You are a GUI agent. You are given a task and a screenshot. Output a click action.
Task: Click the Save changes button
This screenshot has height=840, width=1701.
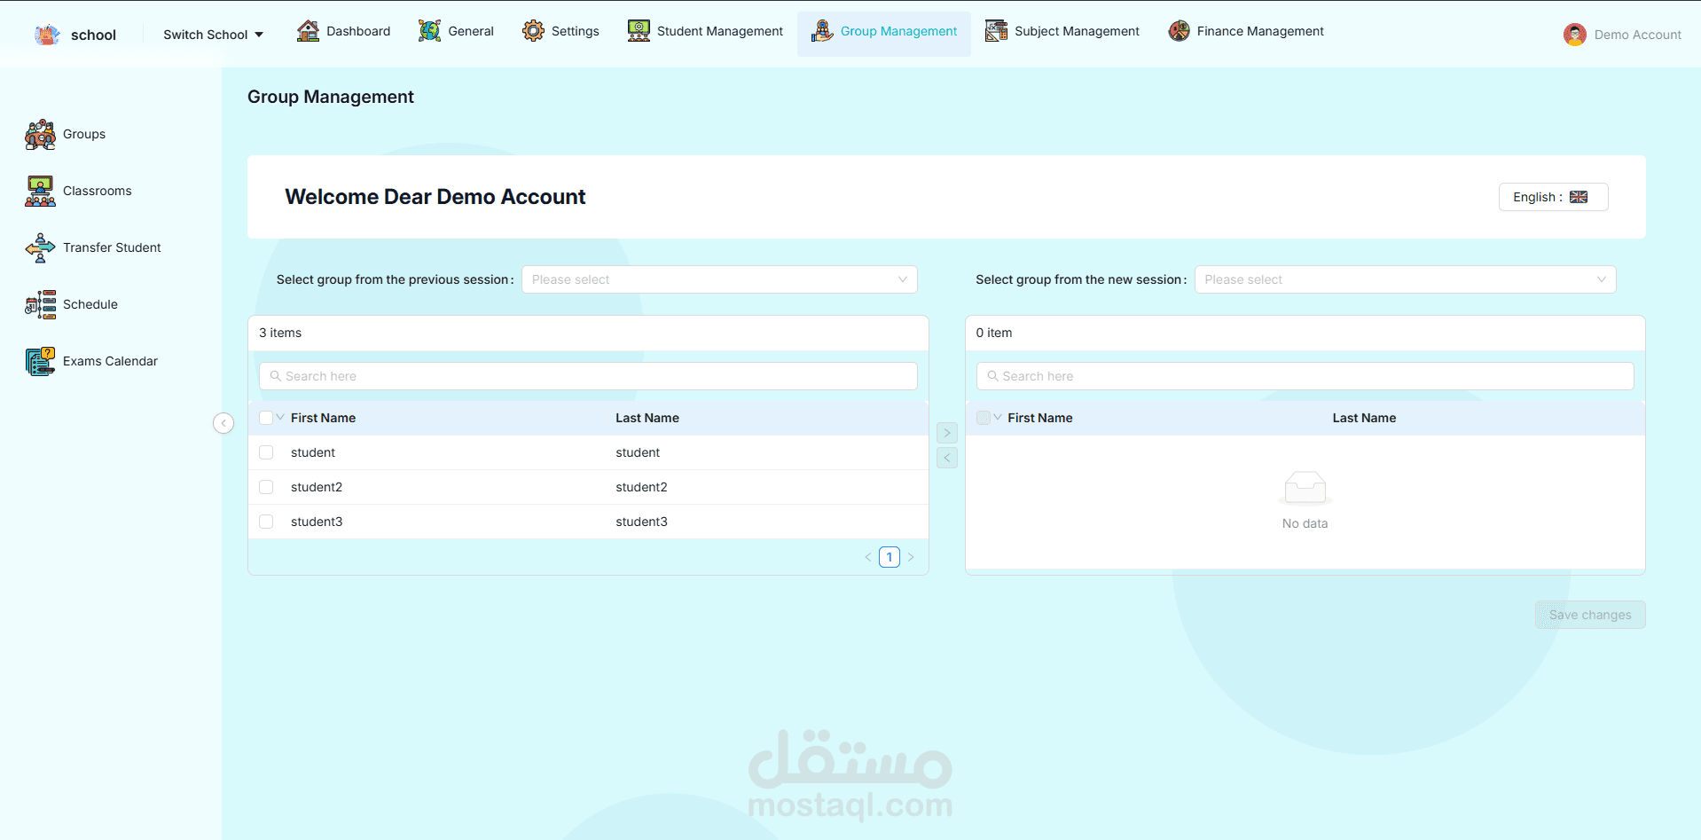click(1590, 615)
